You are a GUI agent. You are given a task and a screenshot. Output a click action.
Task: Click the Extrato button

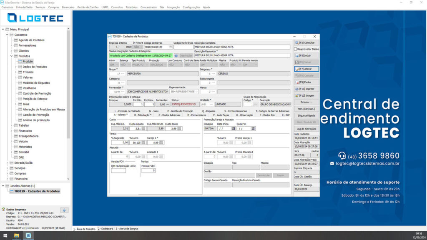306,102
